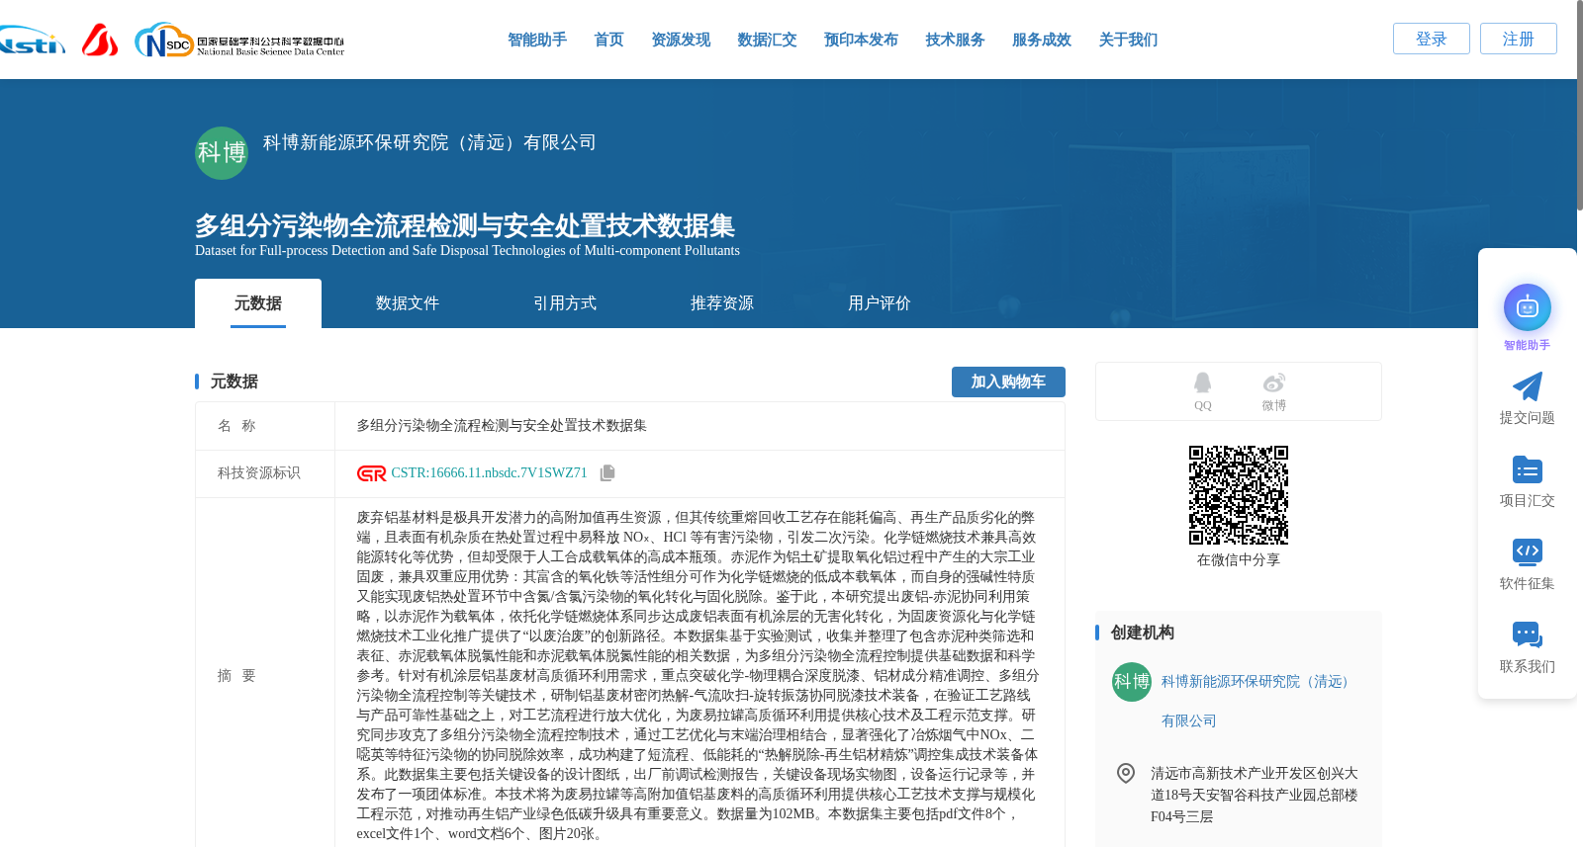1583x847 pixels.
Task: Click the 创建机构 section heading
Action: pos(1142,633)
